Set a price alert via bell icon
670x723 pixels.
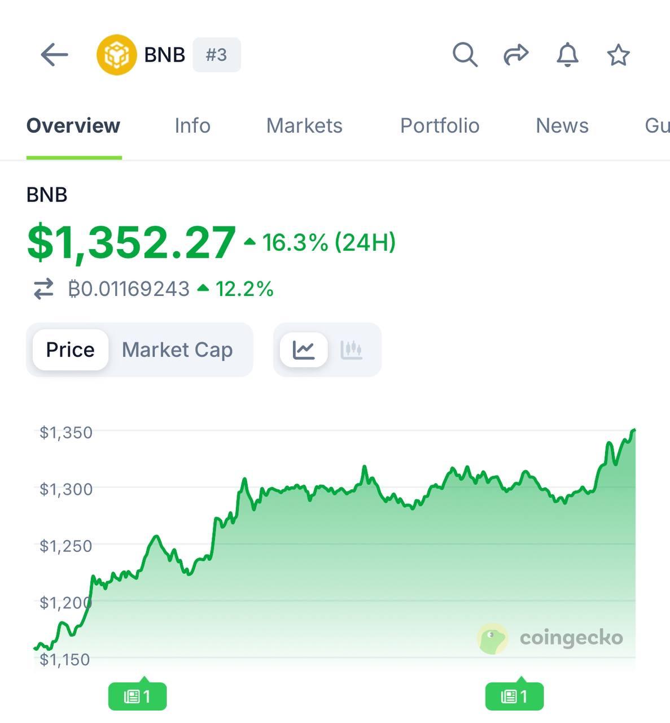567,55
